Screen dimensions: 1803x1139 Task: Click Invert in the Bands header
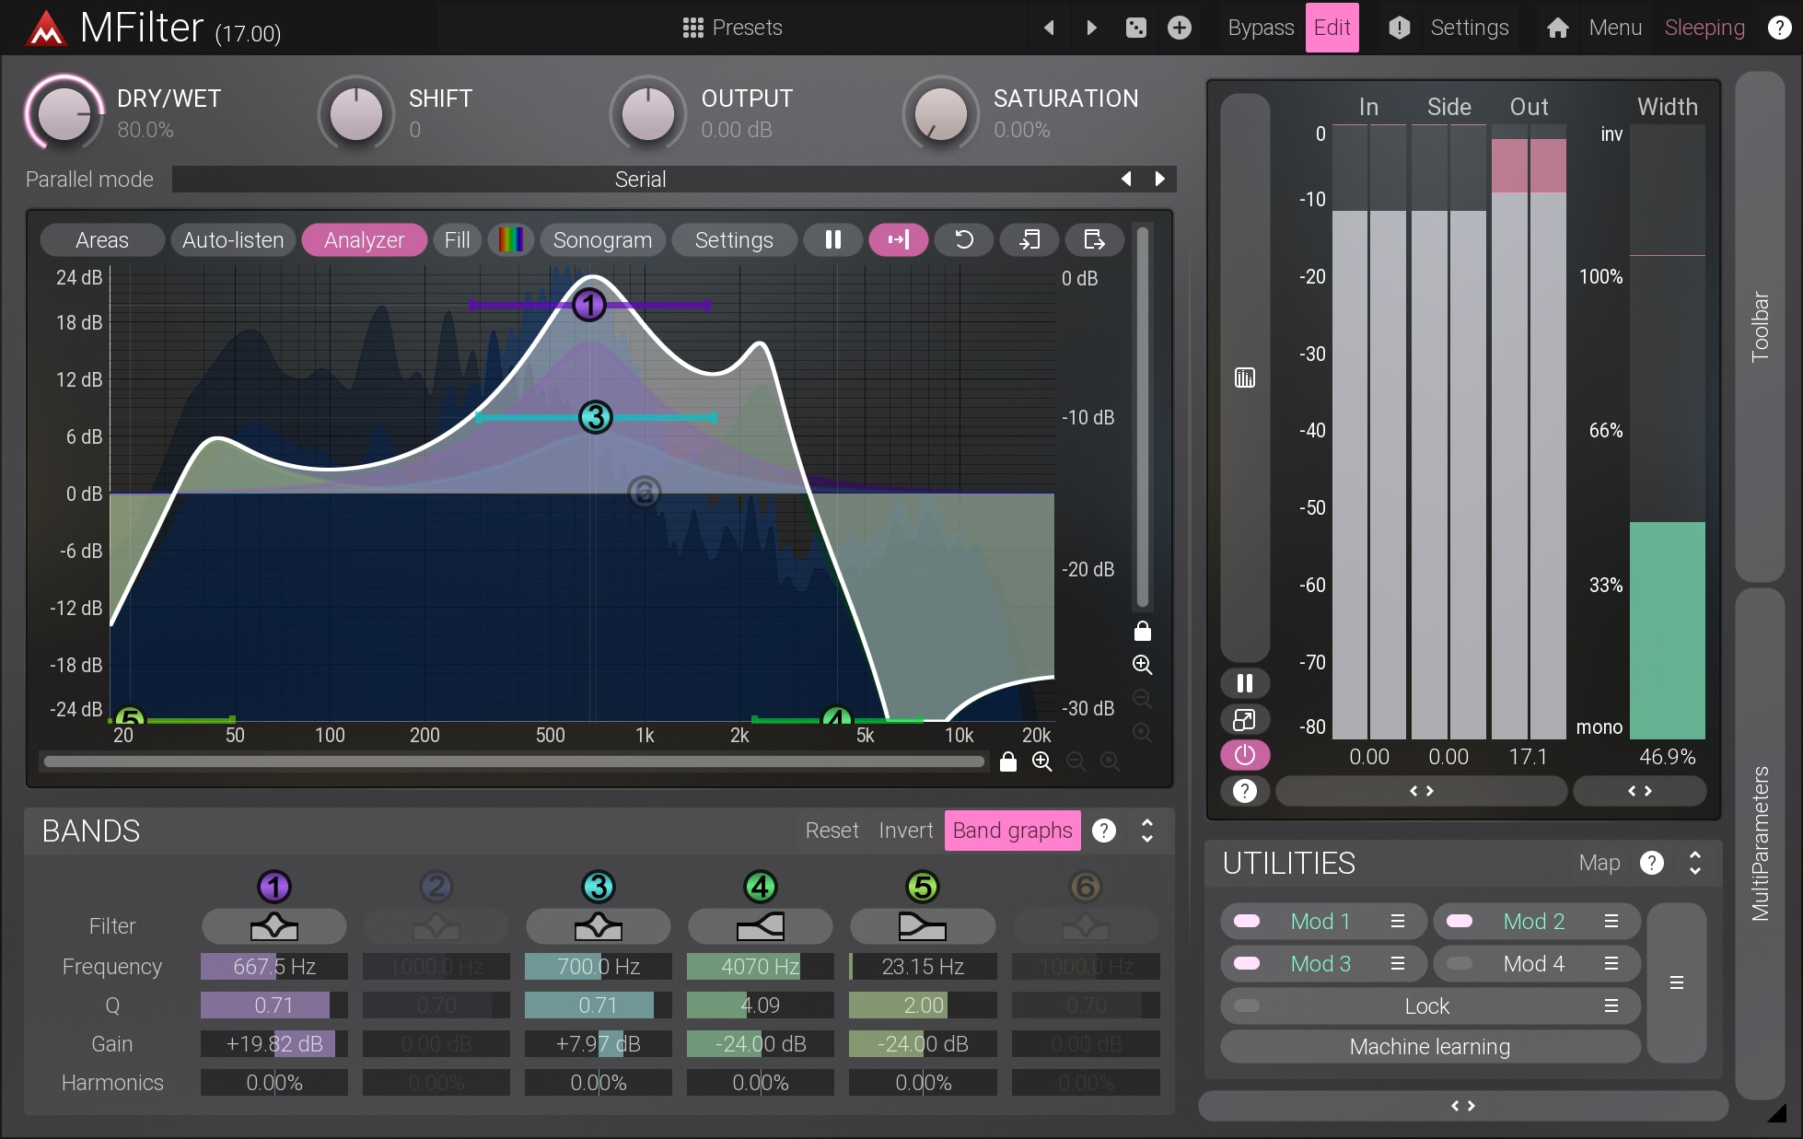click(905, 831)
